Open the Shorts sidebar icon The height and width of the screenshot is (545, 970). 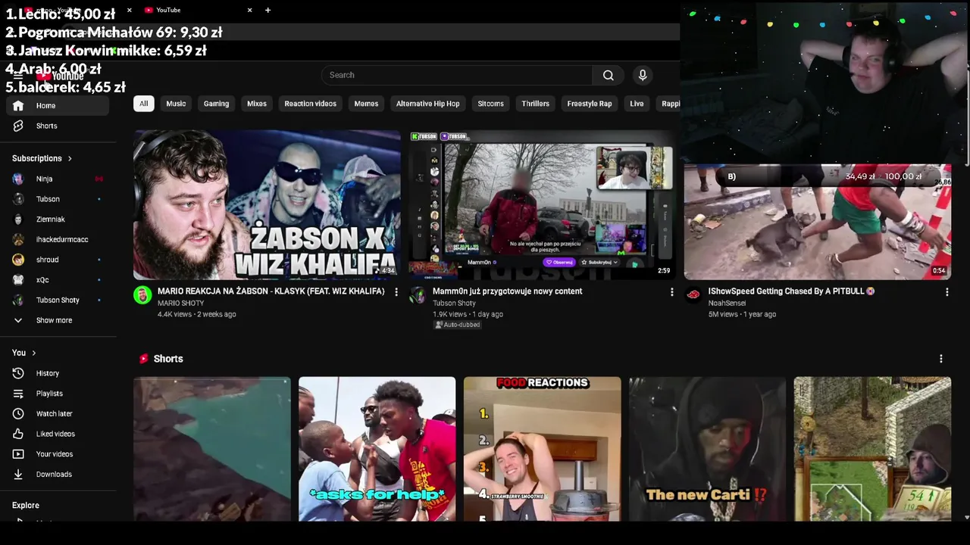click(18, 126)
